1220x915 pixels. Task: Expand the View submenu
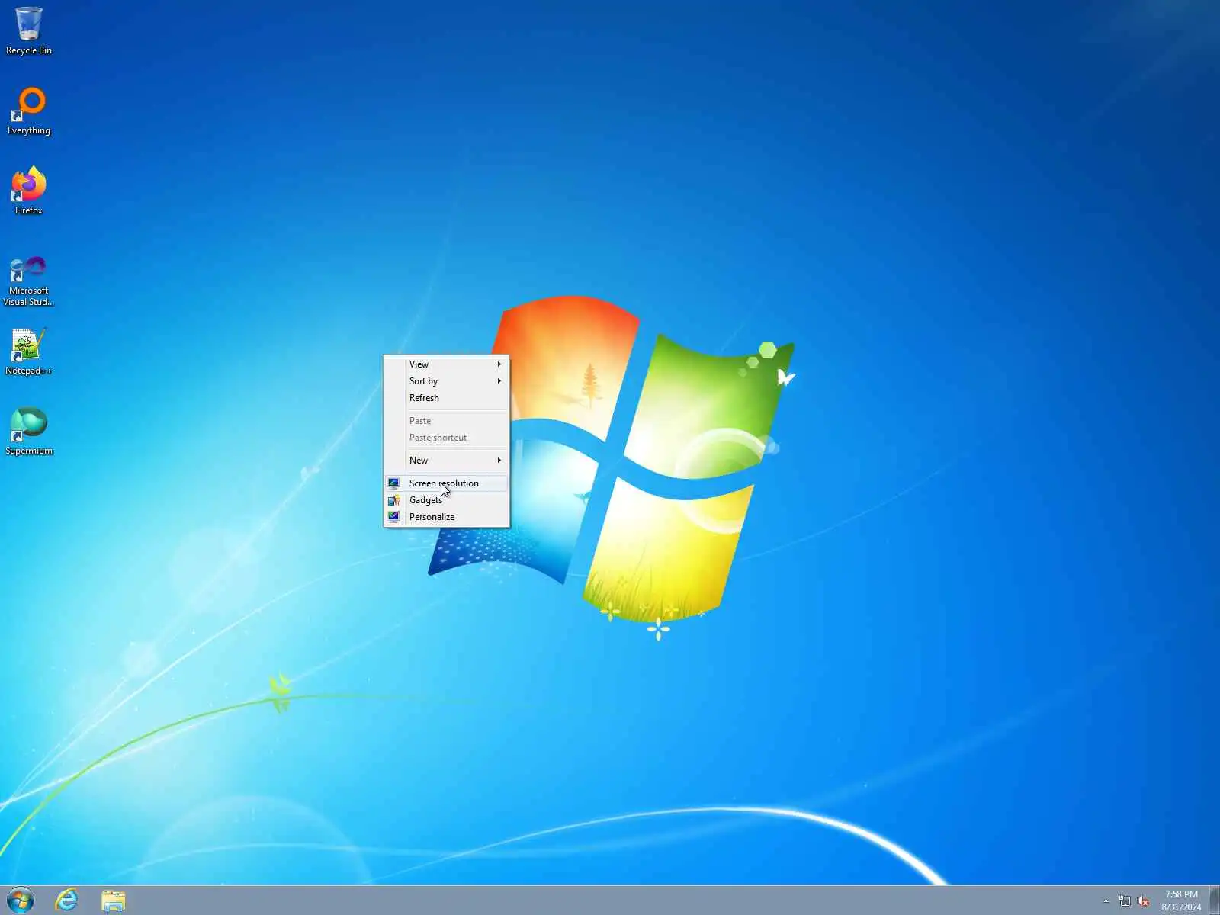(447, 364)
